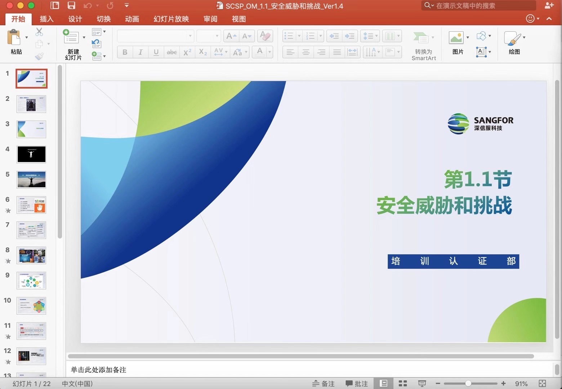
Task: Click the Text Box icon
Action: (x=481, y=52)
